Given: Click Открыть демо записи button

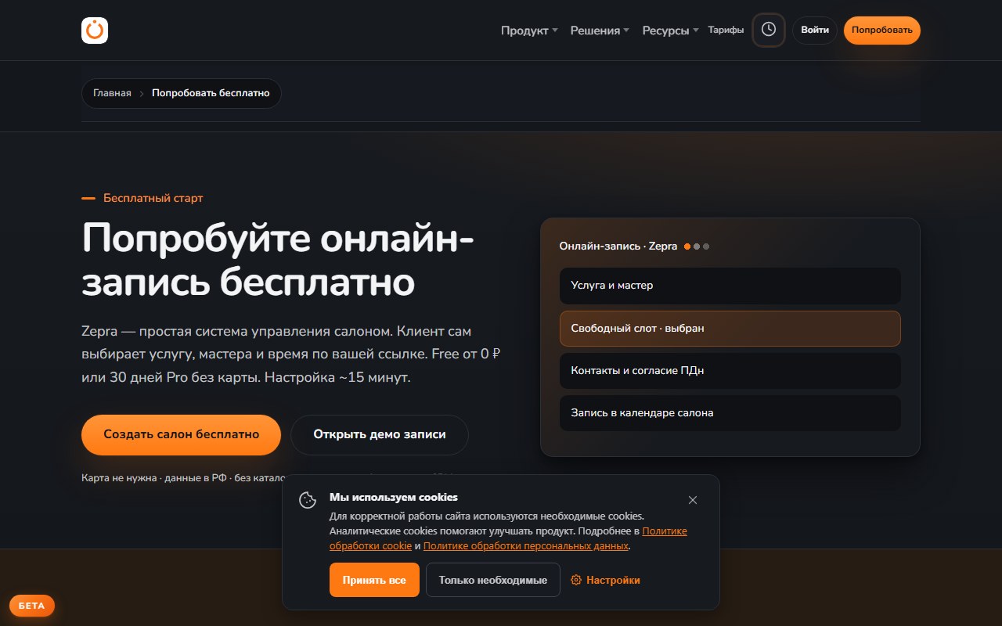Looking at the screenshot, I should coord(380,434).
